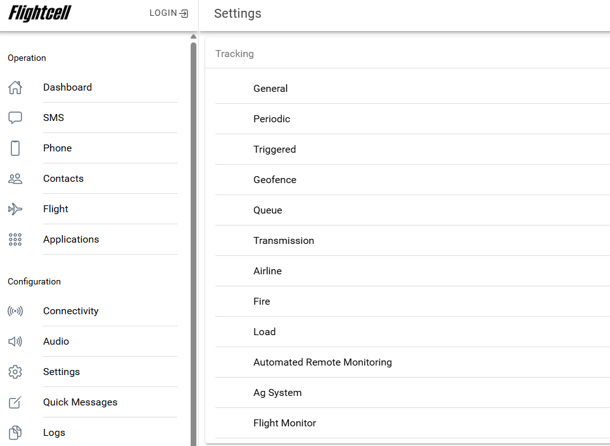Viewport: 610px width, 446px height.
Task: Go to the Transmission settings
Action: [x=284, y=241]
